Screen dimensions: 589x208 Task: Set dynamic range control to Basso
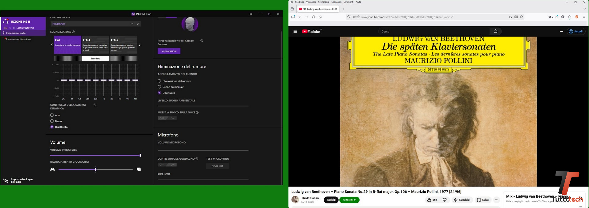pos(52,121)
